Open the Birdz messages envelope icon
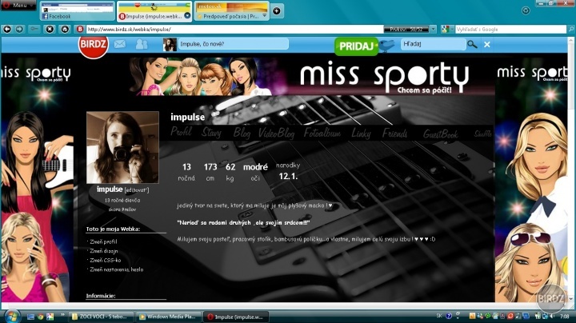The width and height of the screenshot is (576, 323). (120, 45)
